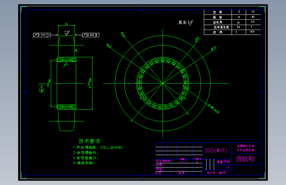
Task: Select the "其余" text label
Action: 182,22
